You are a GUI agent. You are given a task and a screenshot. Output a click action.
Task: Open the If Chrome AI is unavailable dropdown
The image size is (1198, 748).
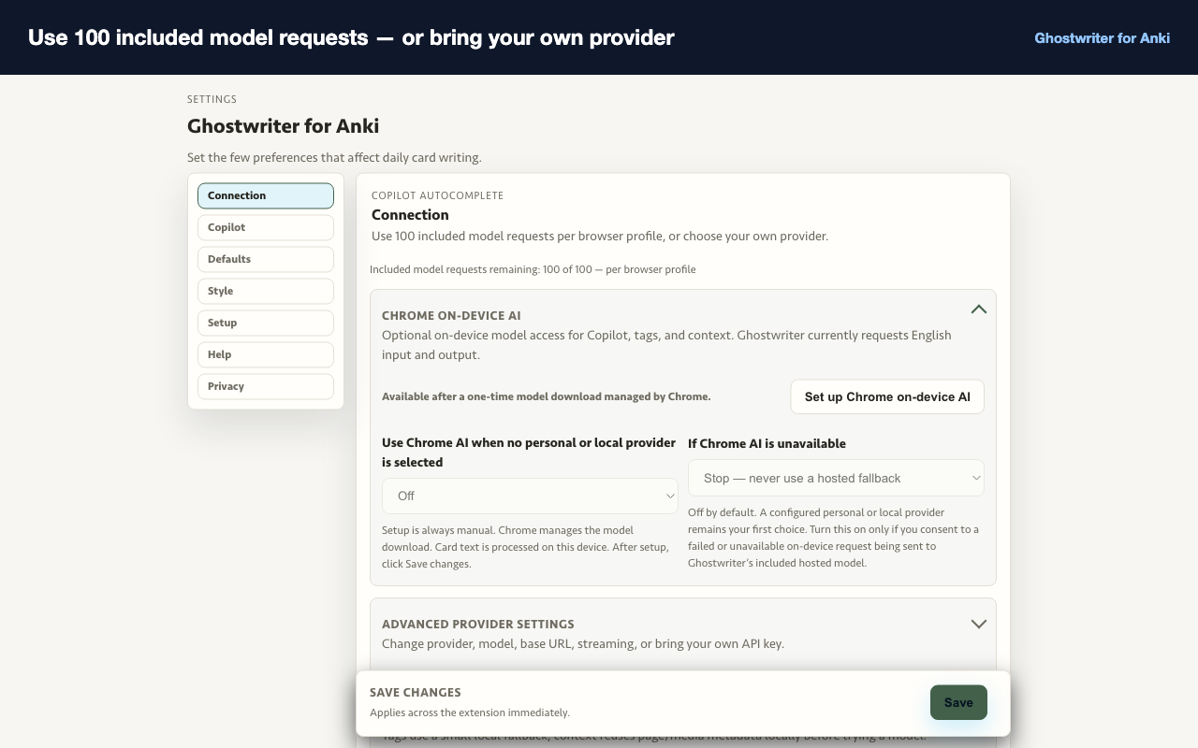click(836, 478)
